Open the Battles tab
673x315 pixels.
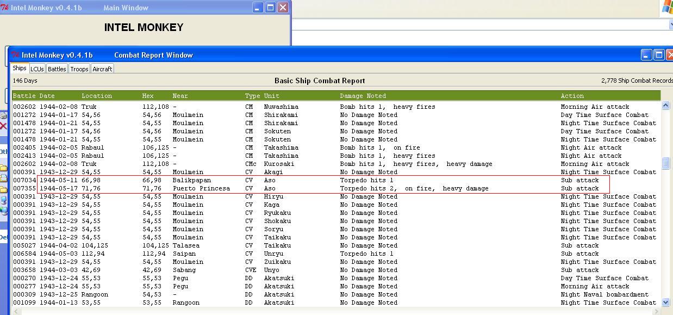[x=57, y=69]
